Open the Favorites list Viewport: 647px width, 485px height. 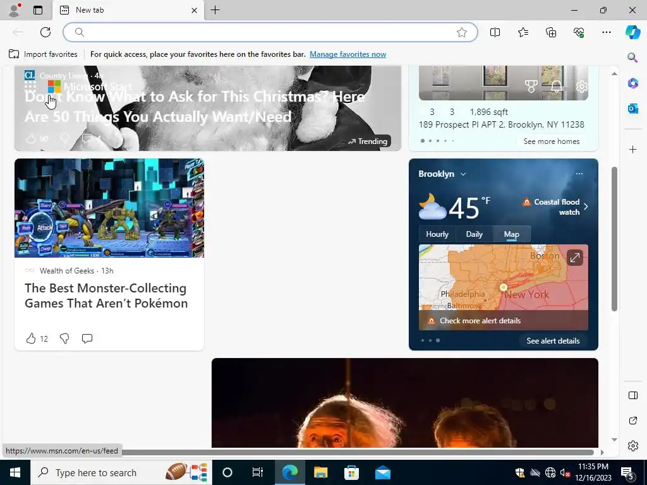tap(523, 32)
